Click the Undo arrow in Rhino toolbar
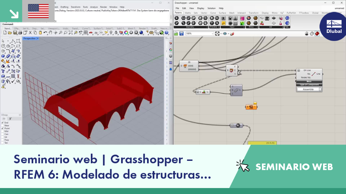 45,32
